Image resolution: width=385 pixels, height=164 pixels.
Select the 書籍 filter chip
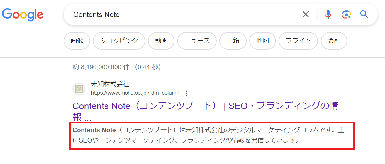233,41
